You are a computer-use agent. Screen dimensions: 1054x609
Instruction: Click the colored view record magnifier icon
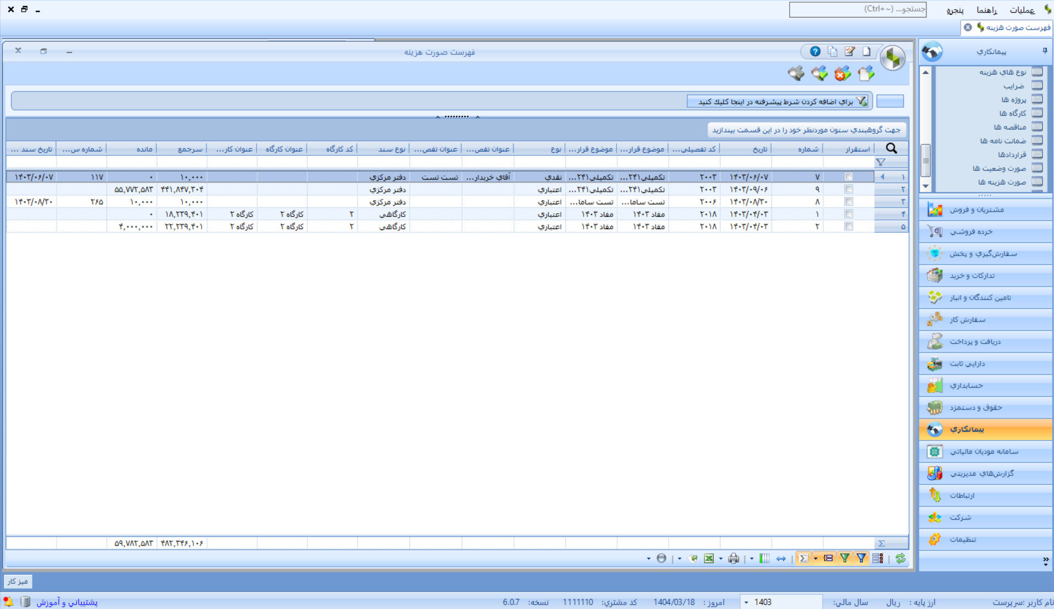pos(819,73)
